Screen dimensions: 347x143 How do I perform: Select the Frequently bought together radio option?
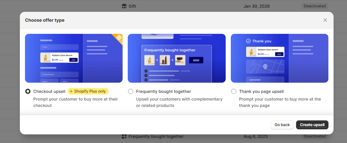(x=131, y=91)
